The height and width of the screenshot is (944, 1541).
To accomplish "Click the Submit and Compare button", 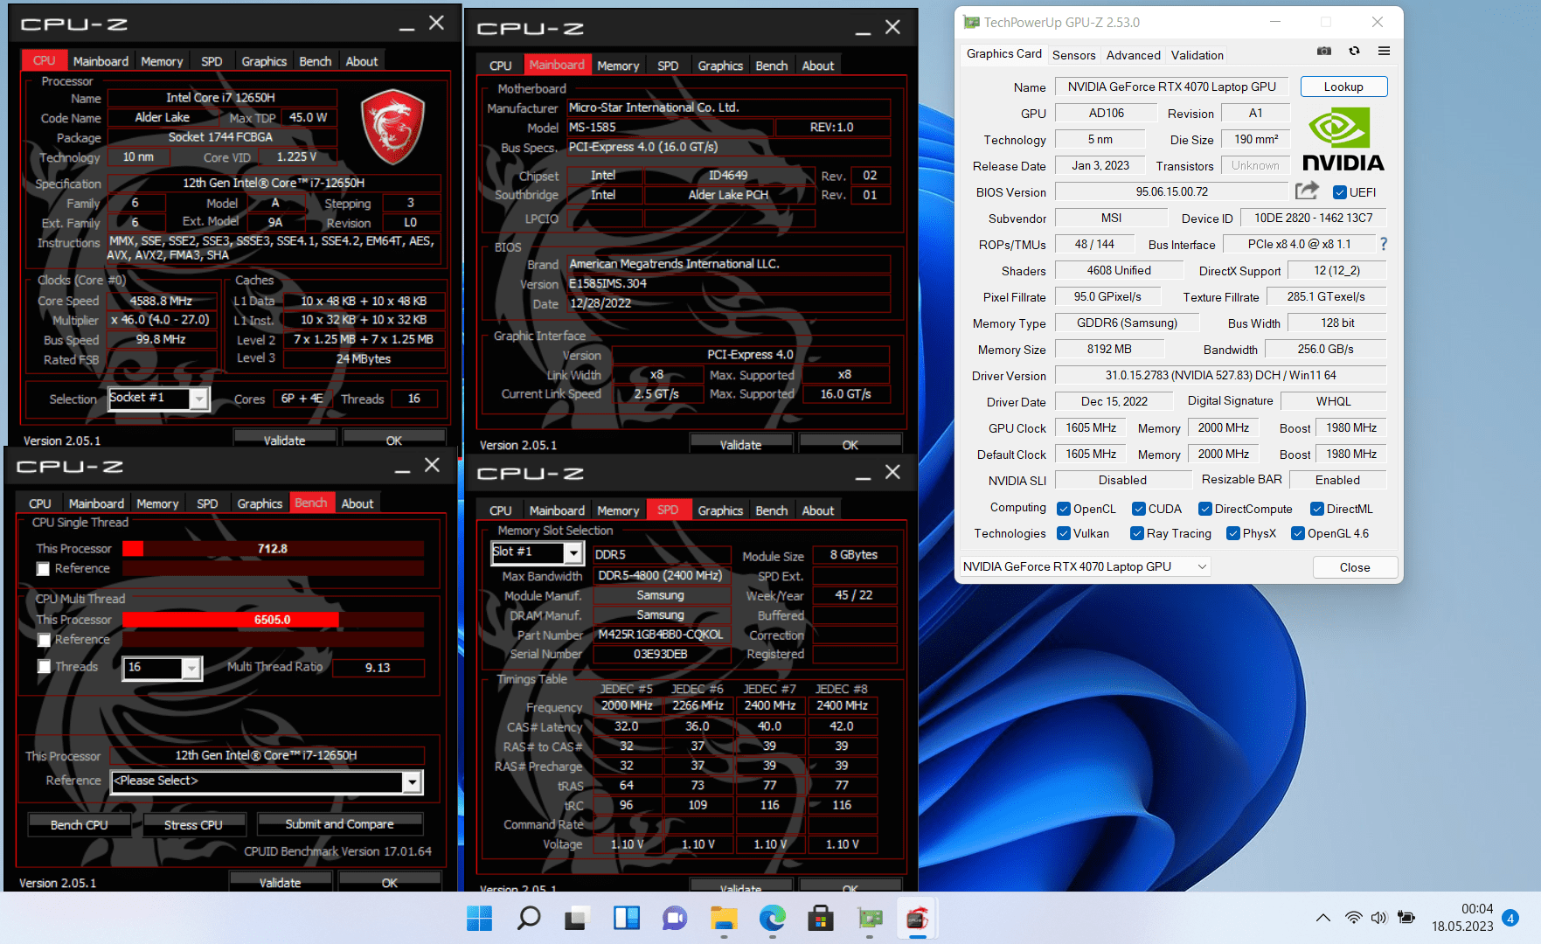I will (339, 824).
